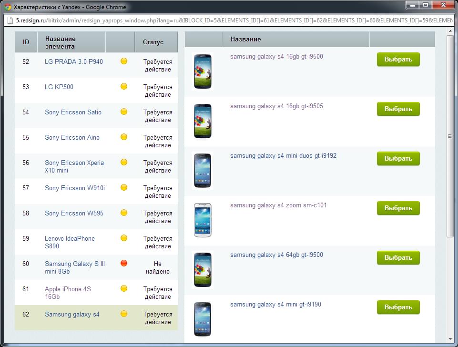
Task: Click yellow status dot for Samsung galaxy s4
Action: click(x=124, y=314)
